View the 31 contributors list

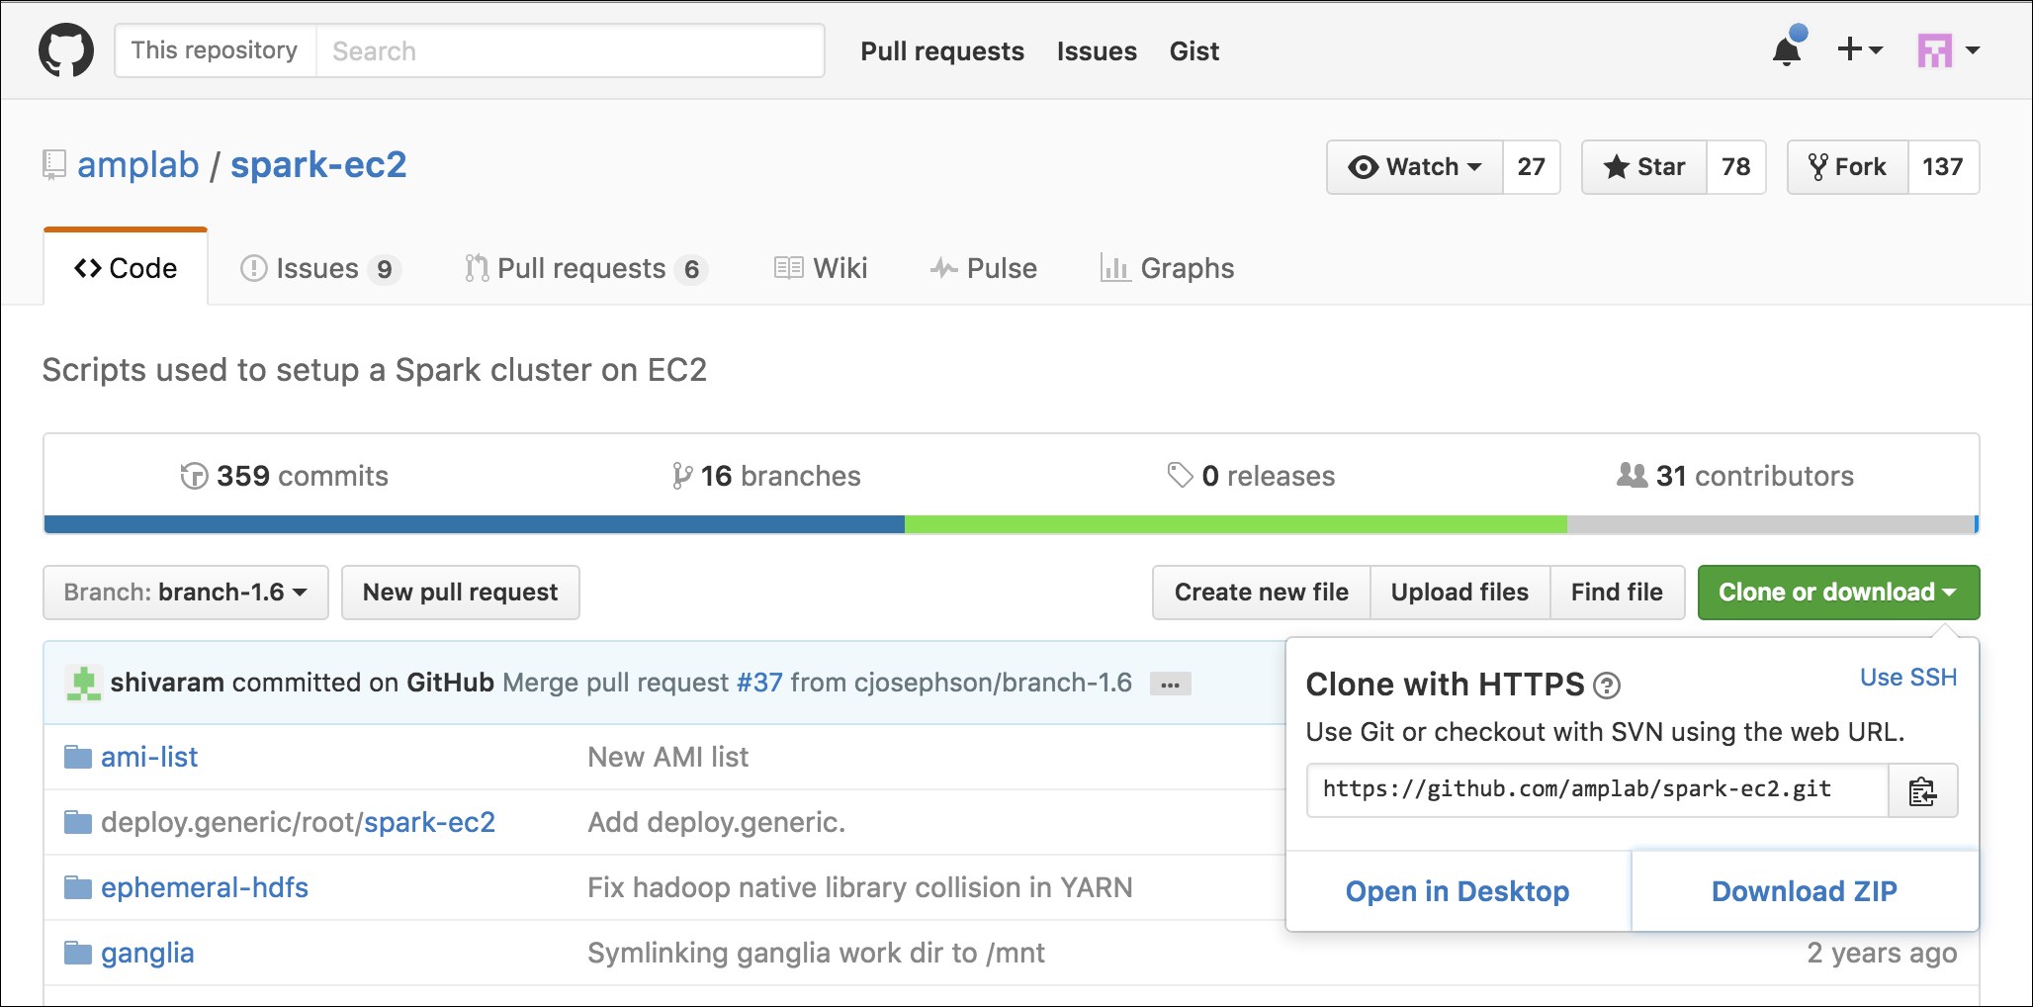1735,476
